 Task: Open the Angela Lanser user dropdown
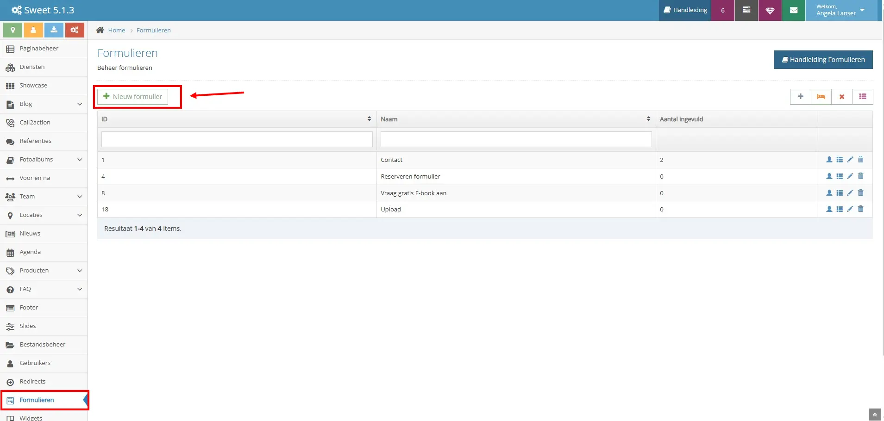click(x=841, y=10)
